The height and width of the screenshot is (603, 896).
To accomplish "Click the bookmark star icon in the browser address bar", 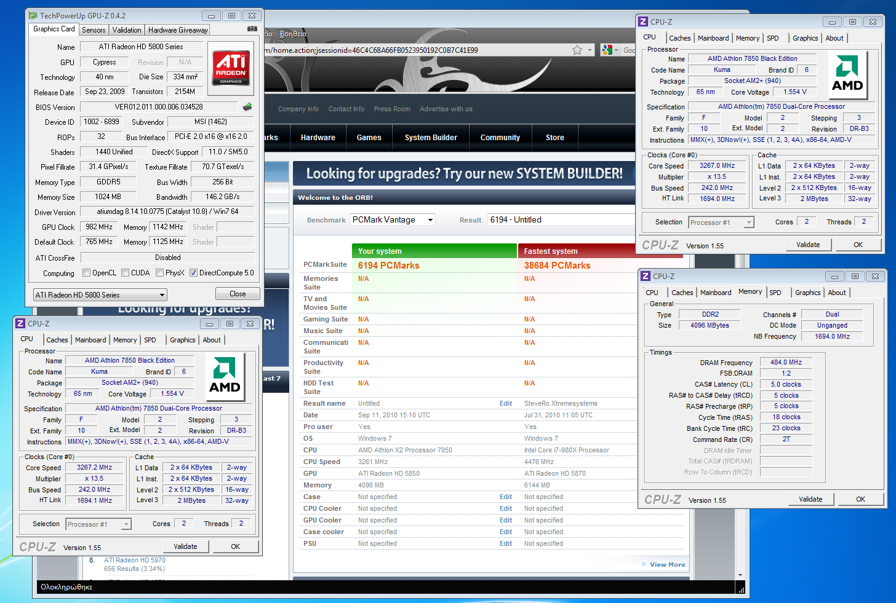I will pos(577,50).
